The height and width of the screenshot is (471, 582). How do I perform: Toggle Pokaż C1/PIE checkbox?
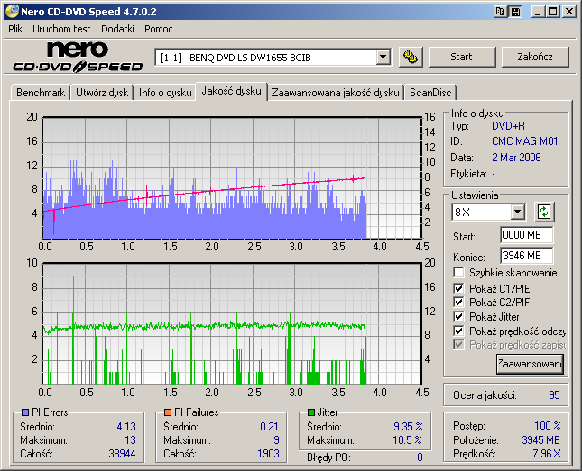458,288
